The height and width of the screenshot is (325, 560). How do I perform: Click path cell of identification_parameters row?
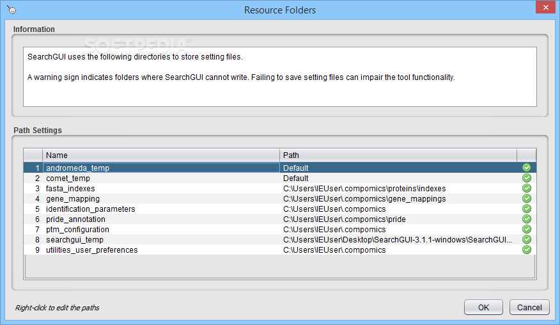click(x=398, y=209)
